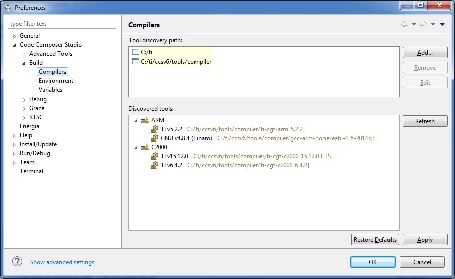The height and width of the screenshot is (279, 455).
Task: Click the GNU v4.8.4 Linaro compiler icon
Action: [154, 138]
